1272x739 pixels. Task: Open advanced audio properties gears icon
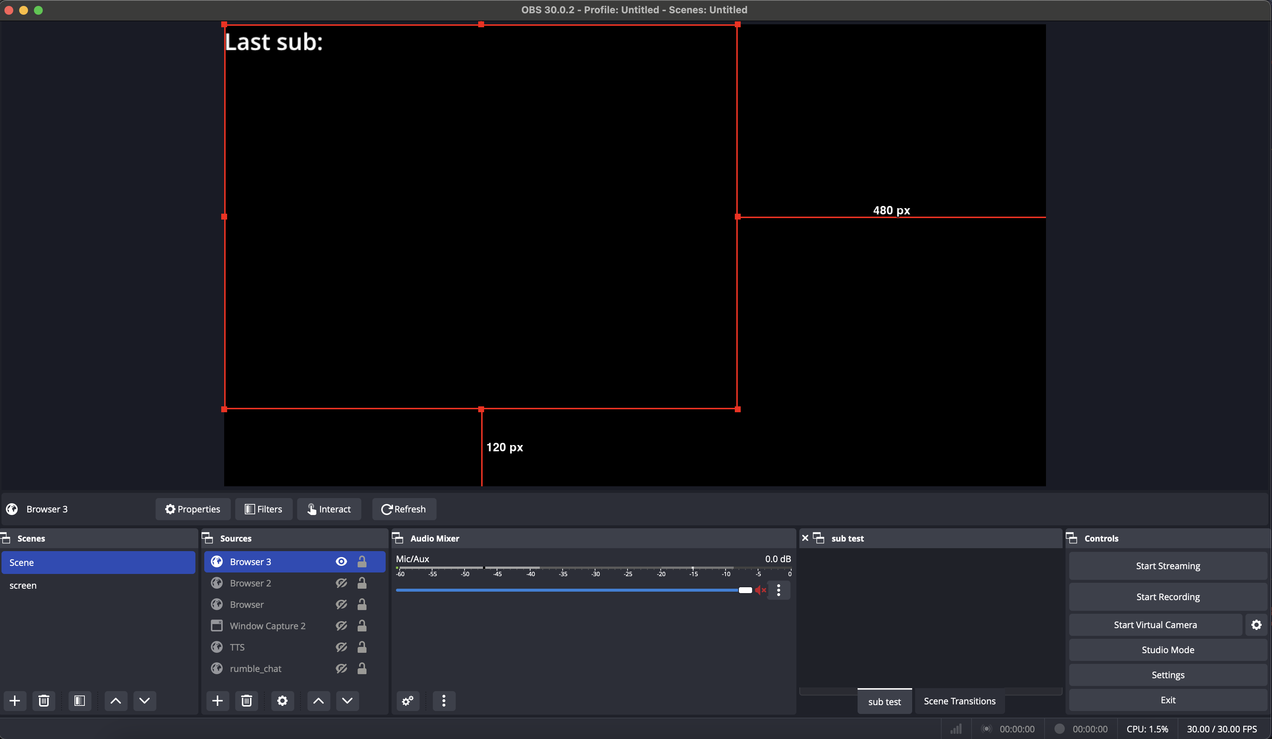408,701
